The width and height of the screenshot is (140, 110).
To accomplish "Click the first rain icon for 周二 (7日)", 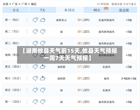I will [x=35, y=31].
